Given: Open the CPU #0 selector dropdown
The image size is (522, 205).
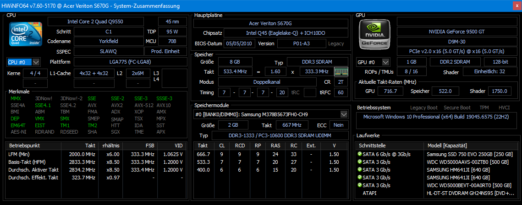Looking at the screenshot, I should [36, 62].
